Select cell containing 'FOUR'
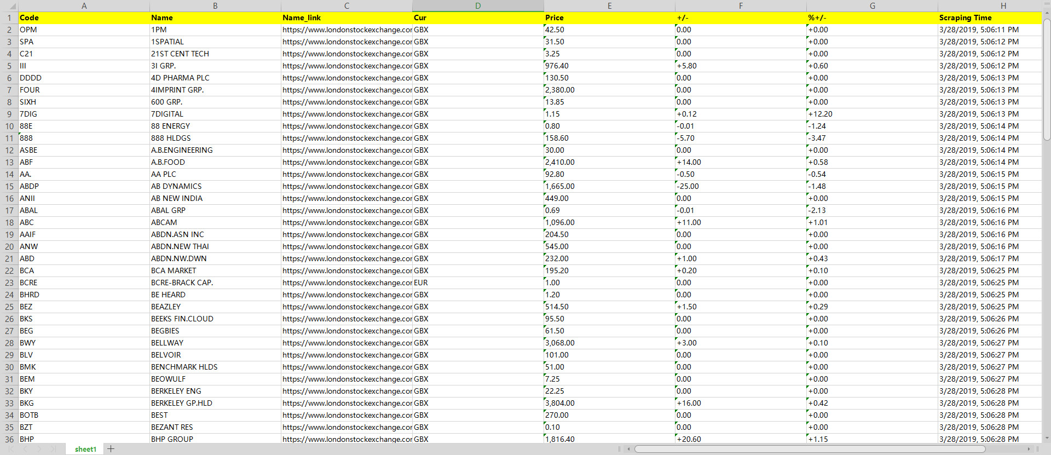The height and width of the screenshot is (455, 1051). click(x=84, y=90)
